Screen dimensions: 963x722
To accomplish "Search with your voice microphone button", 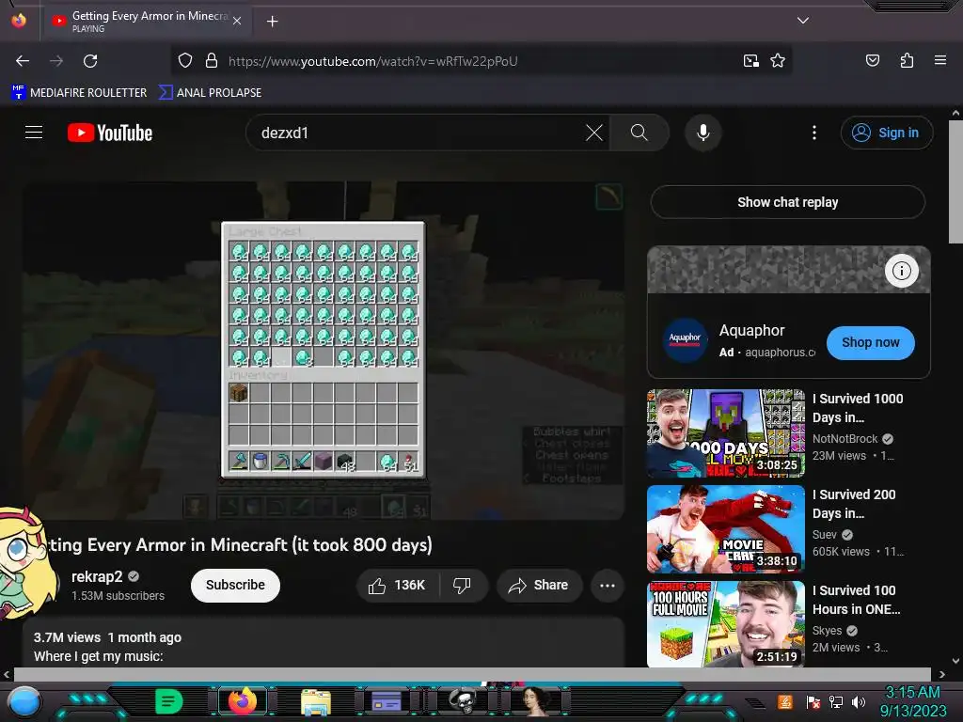I will (x=703, y=133).
